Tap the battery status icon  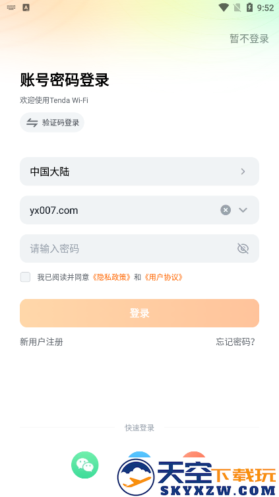249,7
